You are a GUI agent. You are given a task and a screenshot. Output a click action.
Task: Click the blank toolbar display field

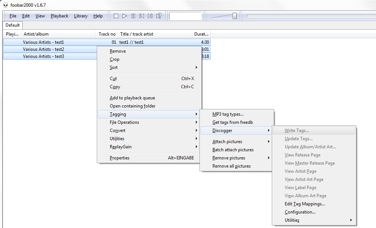(186, 16)
